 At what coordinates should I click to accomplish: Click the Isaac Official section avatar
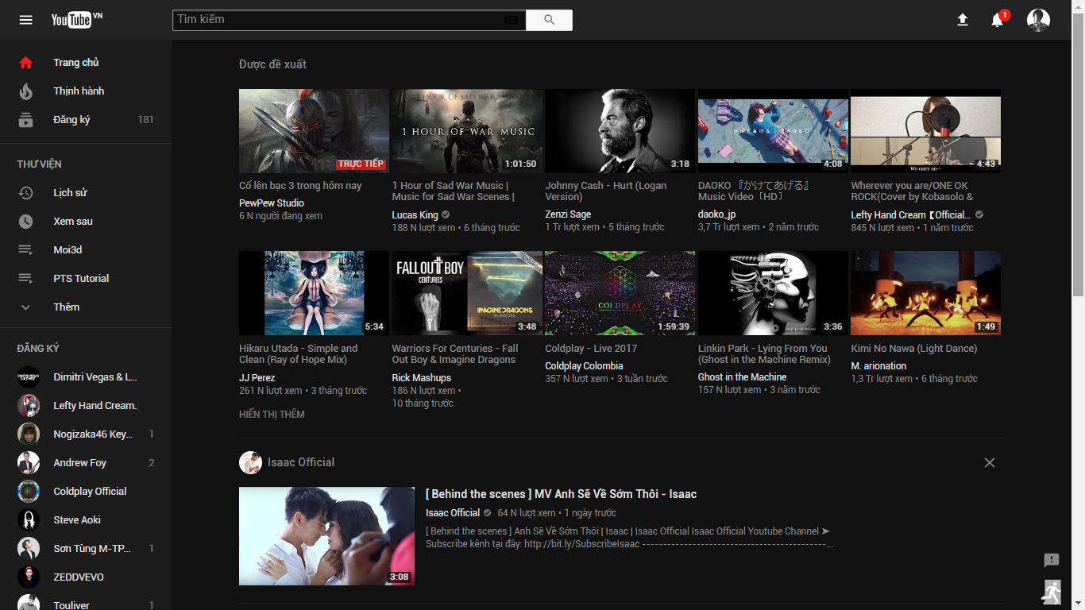tap(250, 462)
